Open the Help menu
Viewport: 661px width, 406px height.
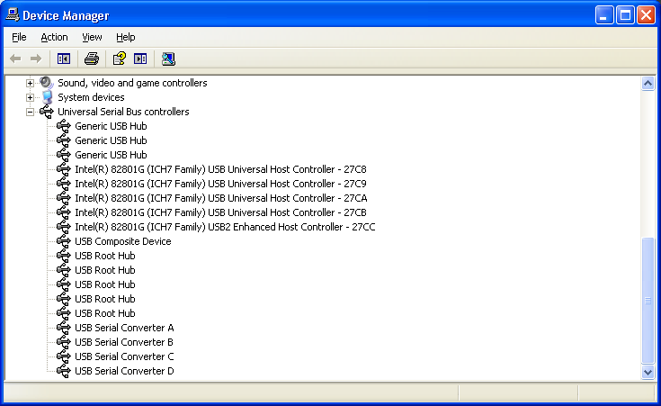click(x=126, y=37)
